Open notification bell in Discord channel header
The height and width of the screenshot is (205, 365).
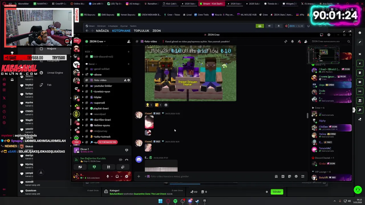(x=292, y=42)
